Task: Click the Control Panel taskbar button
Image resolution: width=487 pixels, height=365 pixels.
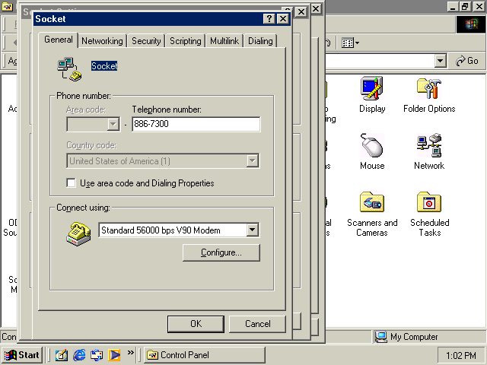Action: point(205,355)
